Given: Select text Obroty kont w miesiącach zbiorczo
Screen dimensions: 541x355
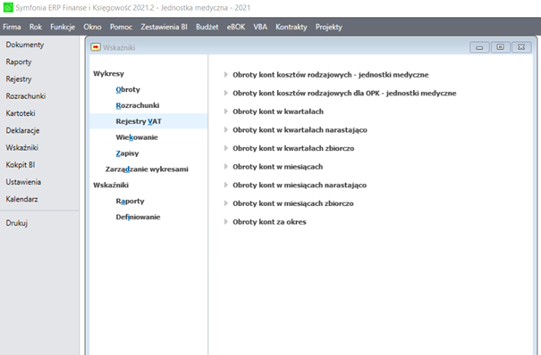Looking at the screenshot, I should pos(293,203).
